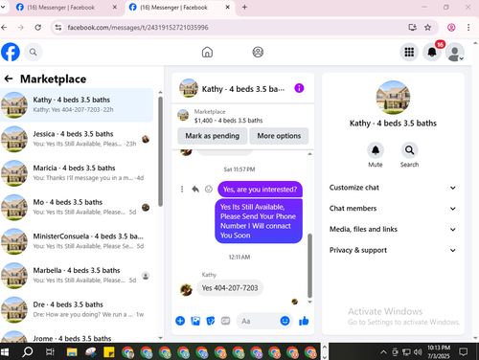The width and height of the screenshot is (479, 360).
Task: Expand Privacy & support section
Action: coord(393,250)
